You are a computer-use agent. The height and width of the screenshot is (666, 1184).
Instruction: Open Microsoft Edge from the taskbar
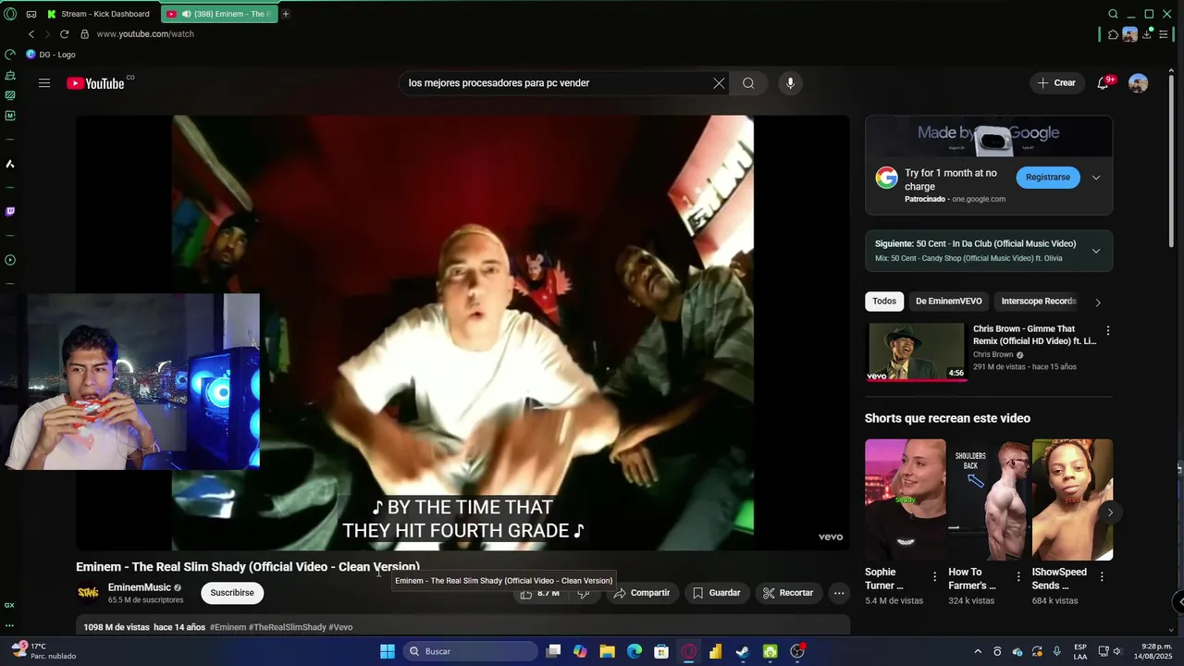[x=635, y=651]
